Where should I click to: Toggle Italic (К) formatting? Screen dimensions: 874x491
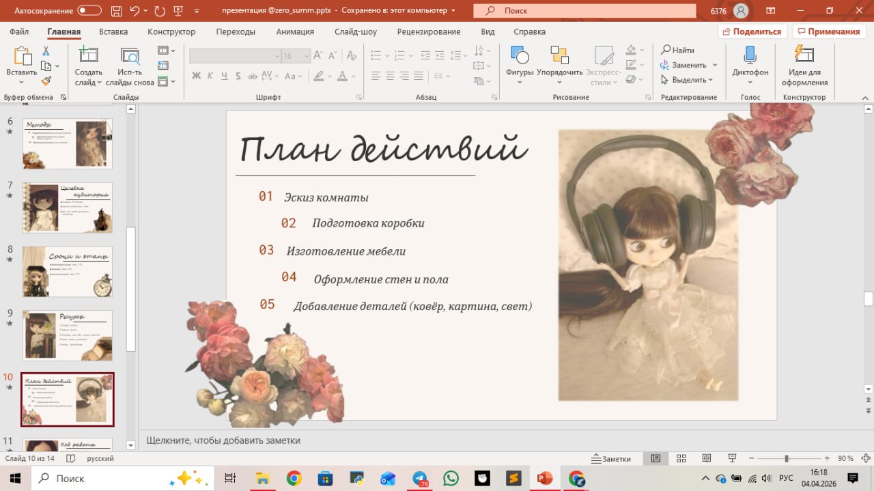(x=210, y=76)
